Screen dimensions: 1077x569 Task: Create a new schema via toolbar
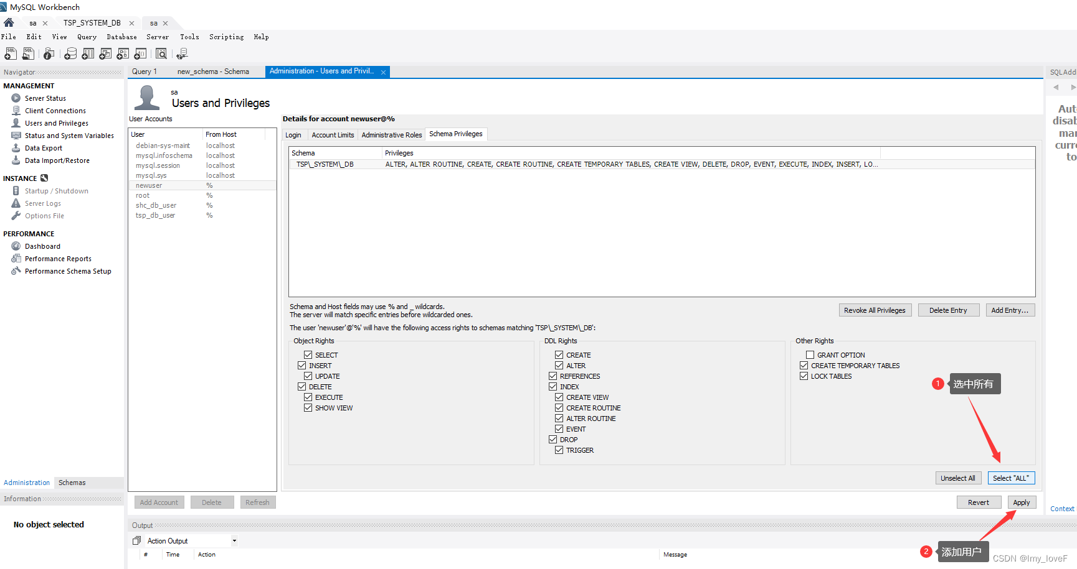70,54
